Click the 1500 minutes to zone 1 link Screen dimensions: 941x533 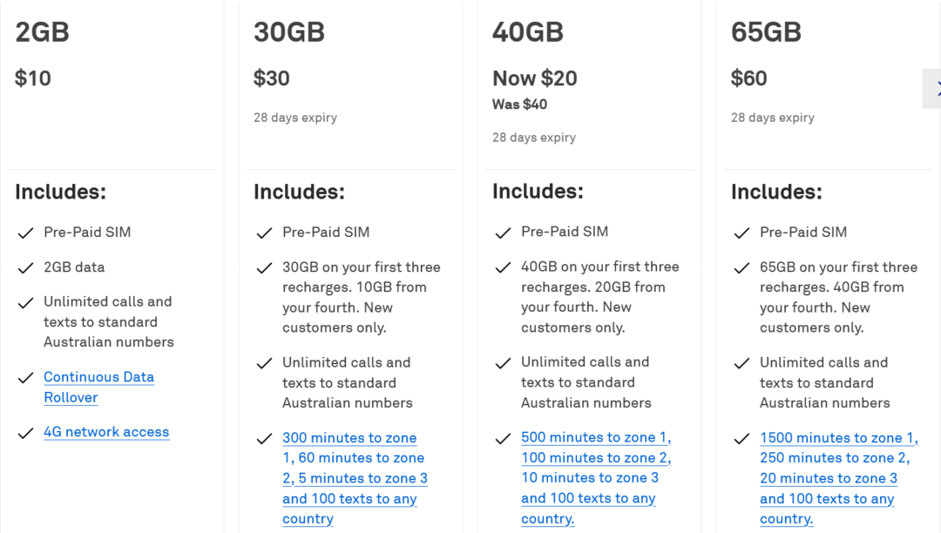point(838,438)
